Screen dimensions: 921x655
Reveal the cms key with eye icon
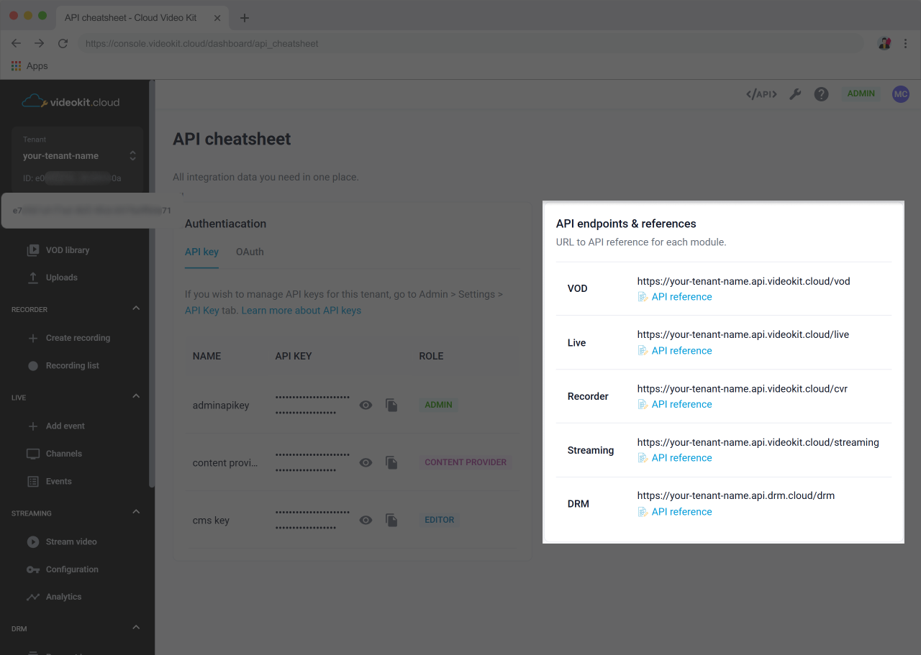coord(366,520)
